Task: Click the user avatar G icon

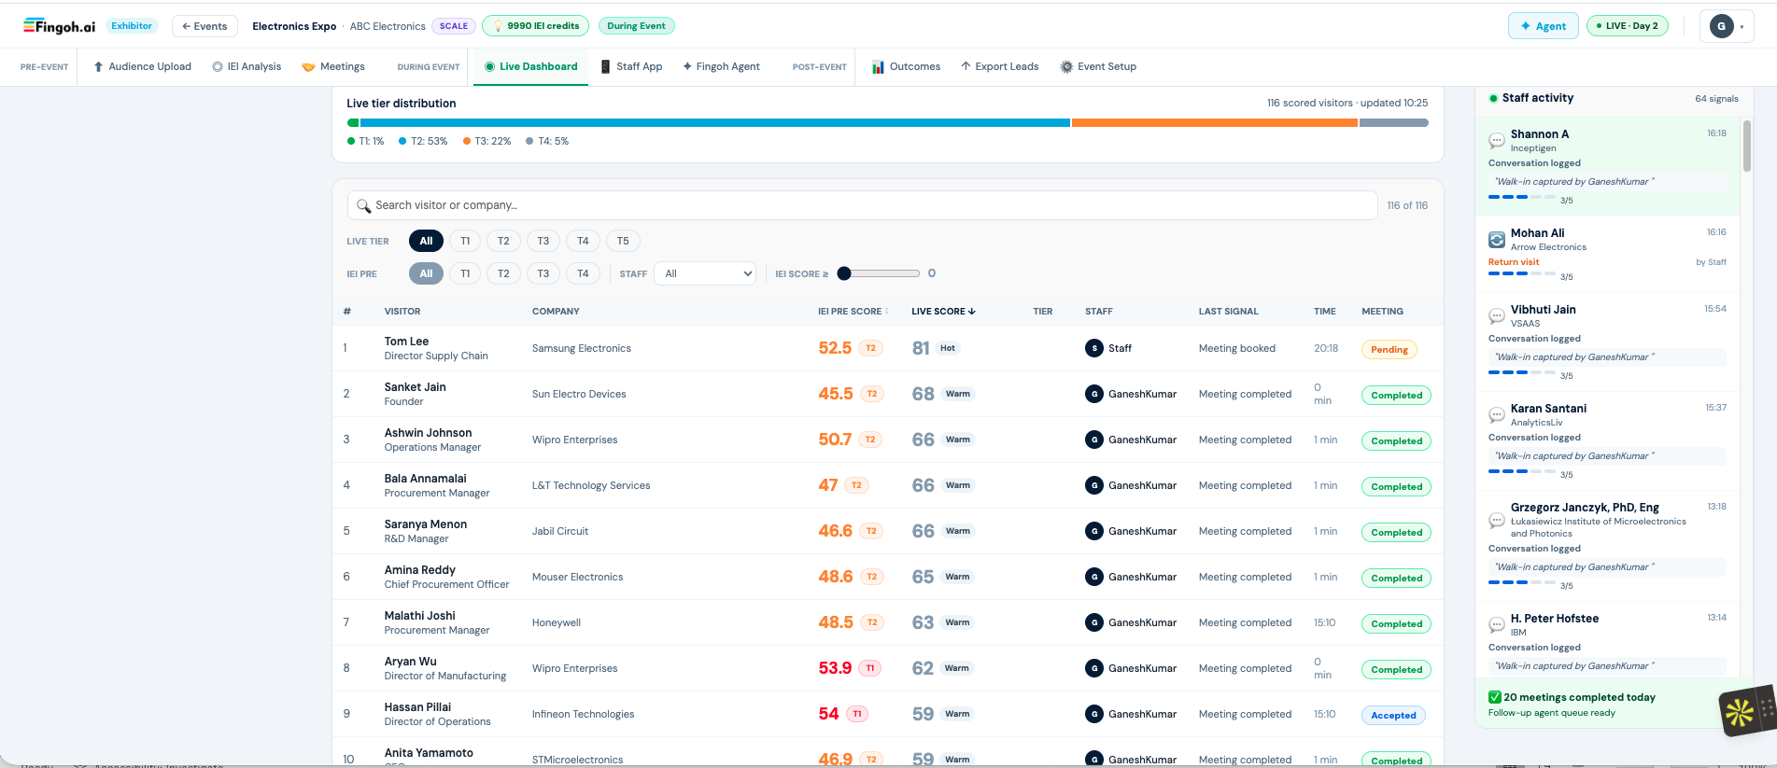Action: 1722,26
